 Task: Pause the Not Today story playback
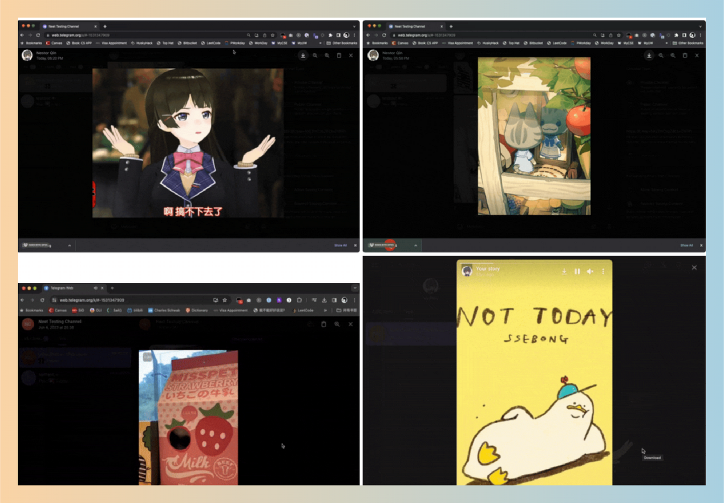(x=577, y=271)
